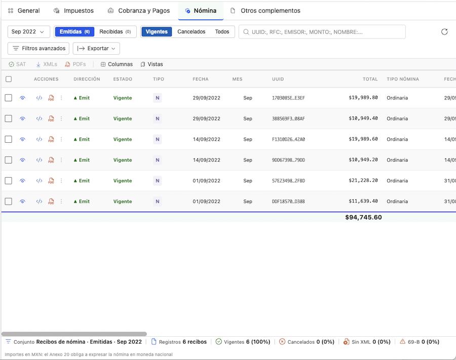The width and height of the screenshot is (456, 360).
Task: Open XML code for receipt 9DD67398…79DD
Action: [x=39, y=160]
